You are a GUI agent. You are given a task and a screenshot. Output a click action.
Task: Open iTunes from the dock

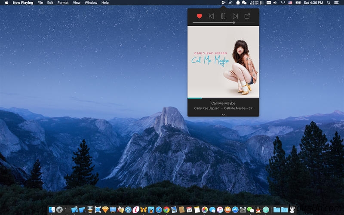220,210
